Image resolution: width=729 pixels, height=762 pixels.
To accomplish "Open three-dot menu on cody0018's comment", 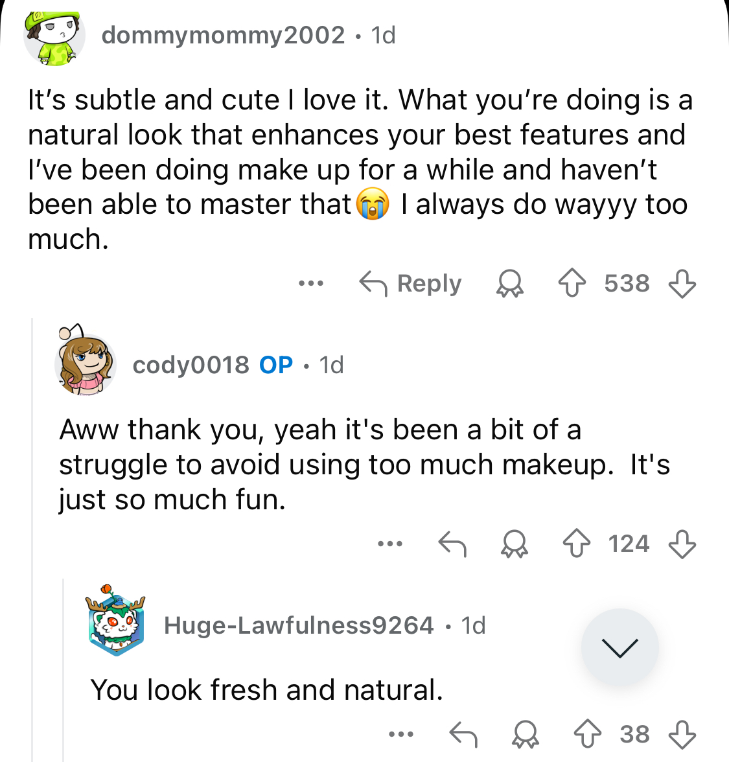I will [390, 544].
